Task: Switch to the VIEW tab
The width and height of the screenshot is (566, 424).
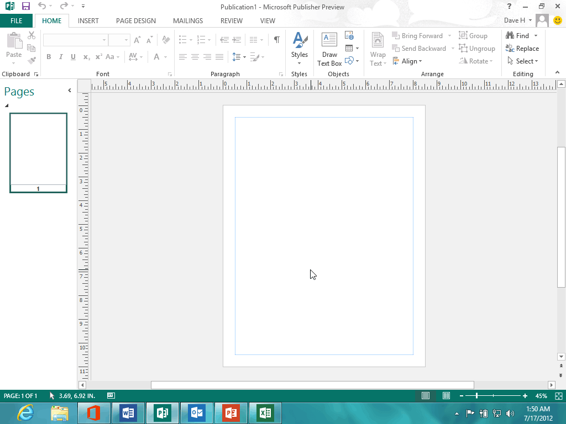Action: coord(268,21)
